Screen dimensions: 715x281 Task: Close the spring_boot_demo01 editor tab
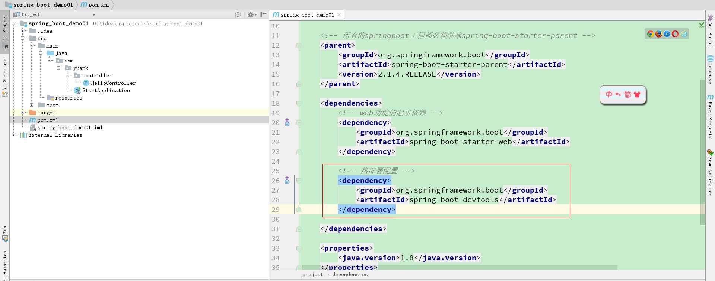tap(339, 15)
